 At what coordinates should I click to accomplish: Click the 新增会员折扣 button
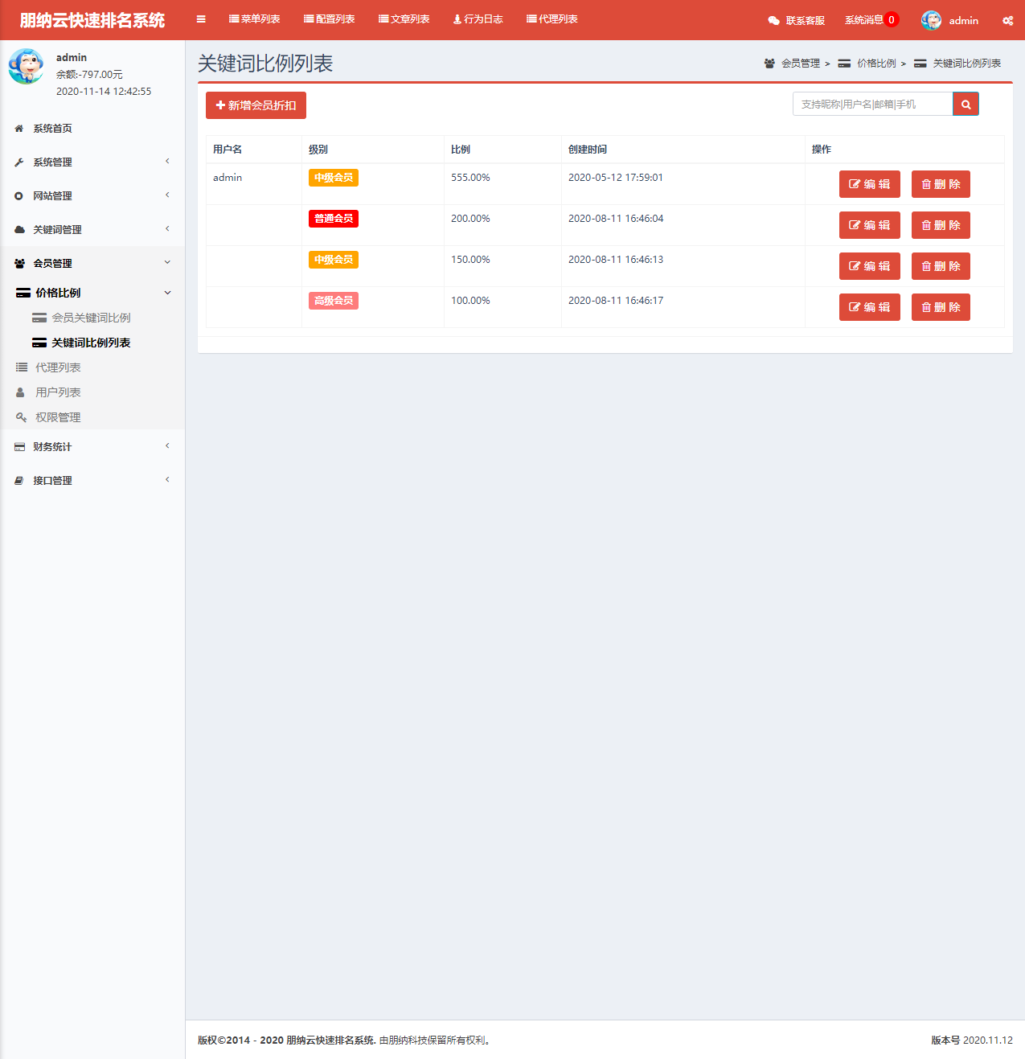click(256, 105)
